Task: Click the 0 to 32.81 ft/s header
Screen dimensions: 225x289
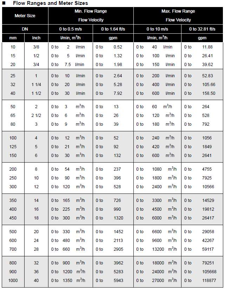Action: pos(202,29)
